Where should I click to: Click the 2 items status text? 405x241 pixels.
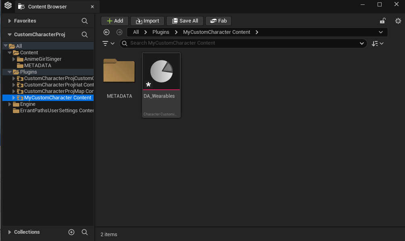(x=109, y=235)
